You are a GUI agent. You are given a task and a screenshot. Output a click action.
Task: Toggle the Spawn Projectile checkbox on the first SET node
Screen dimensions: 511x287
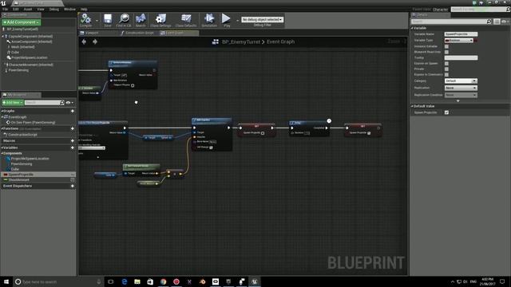pos(263,133)
